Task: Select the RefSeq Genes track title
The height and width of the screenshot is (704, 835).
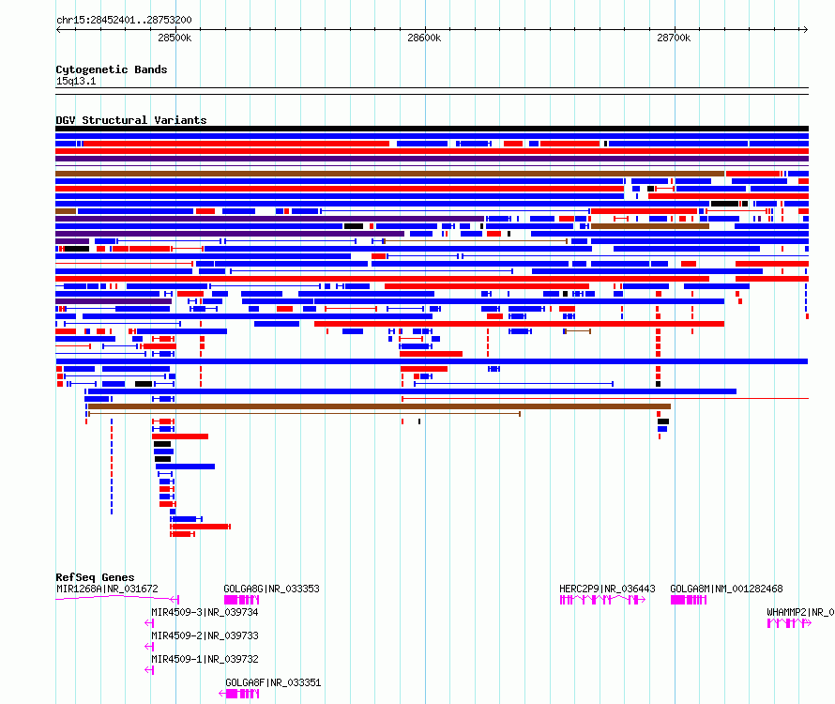Action: pyautogui.click(x=95, y=577)
